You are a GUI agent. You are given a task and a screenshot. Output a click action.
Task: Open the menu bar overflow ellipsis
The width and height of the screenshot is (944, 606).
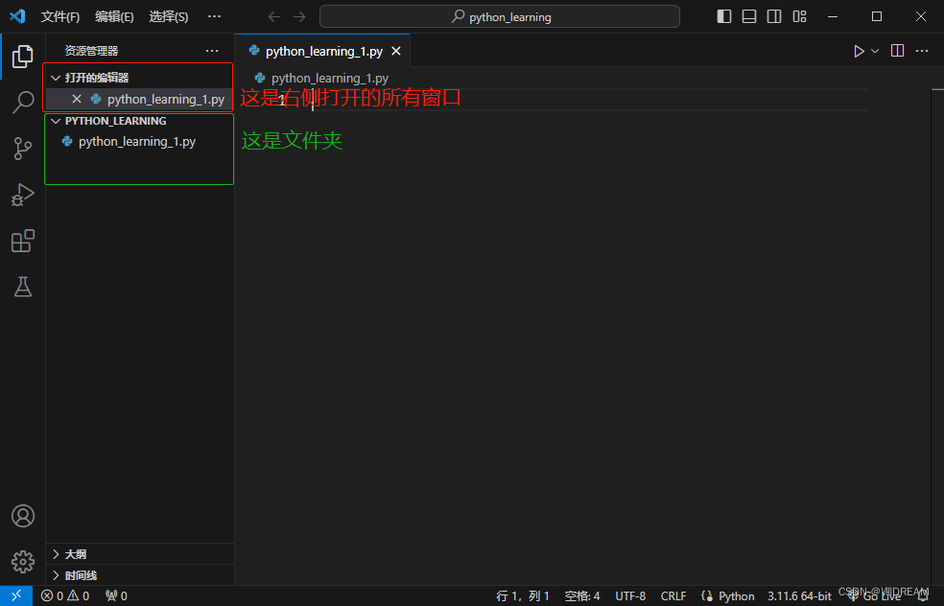[214, 16]
